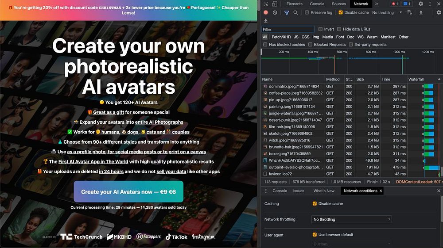Click the Fstoppers logo

click(148, 237)
